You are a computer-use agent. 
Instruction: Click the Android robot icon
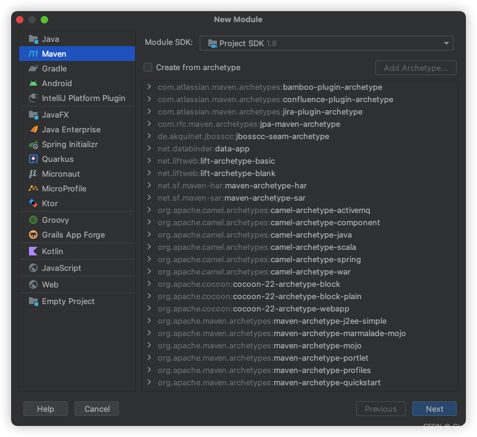[33, 83]
